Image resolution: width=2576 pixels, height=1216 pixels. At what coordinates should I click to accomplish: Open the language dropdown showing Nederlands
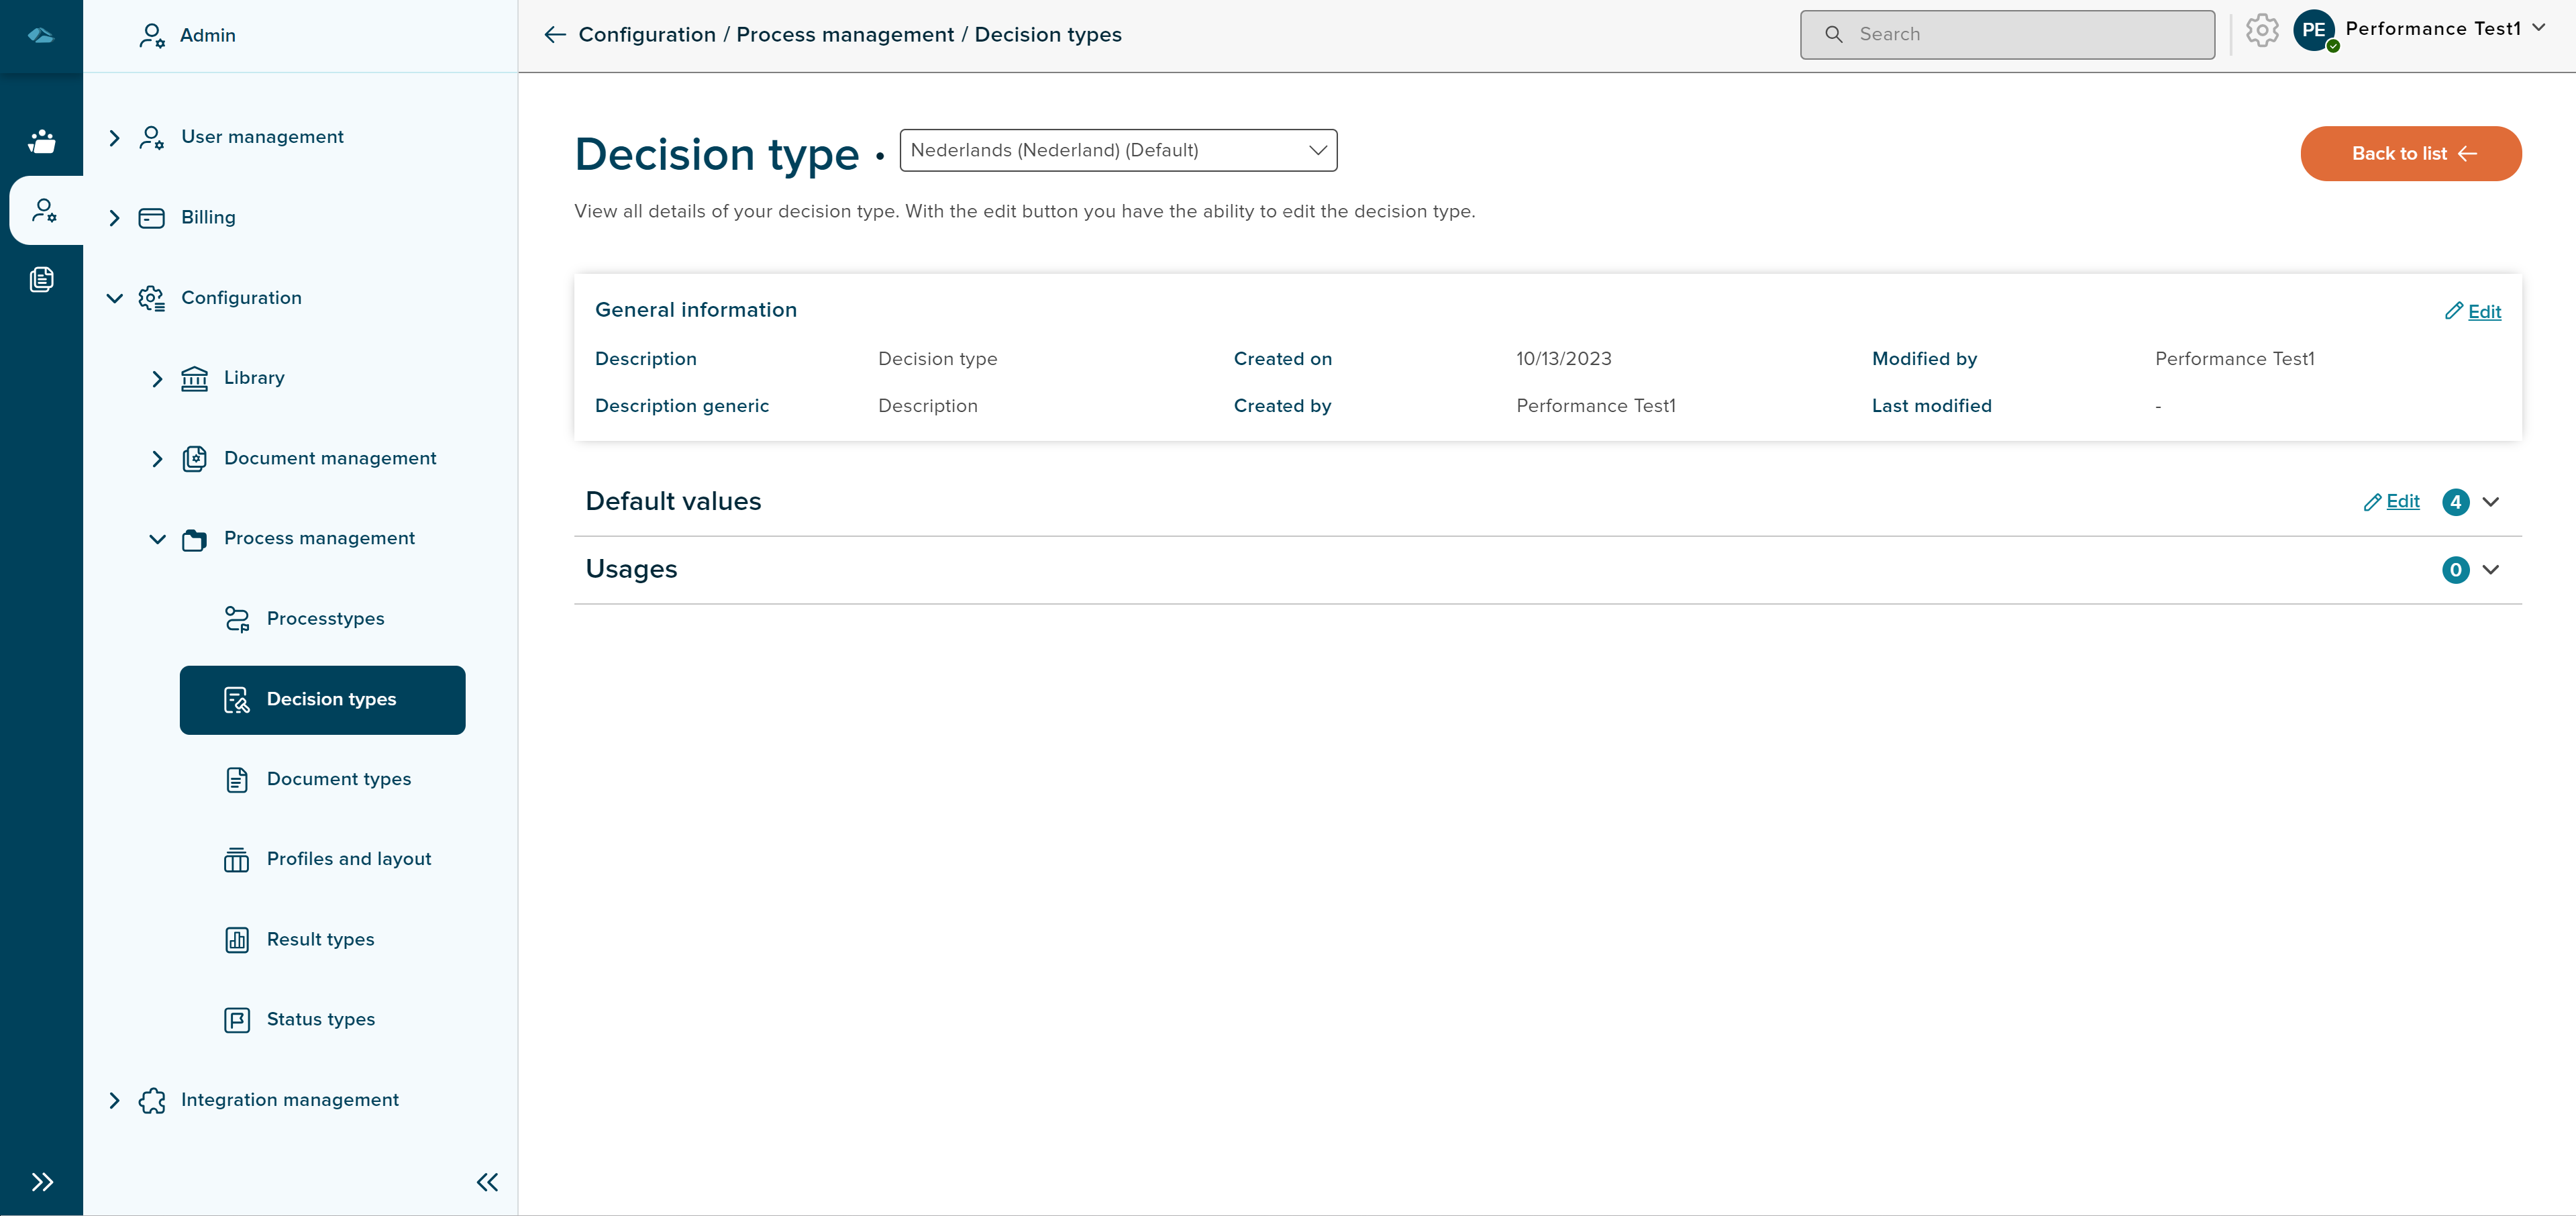1117,150
